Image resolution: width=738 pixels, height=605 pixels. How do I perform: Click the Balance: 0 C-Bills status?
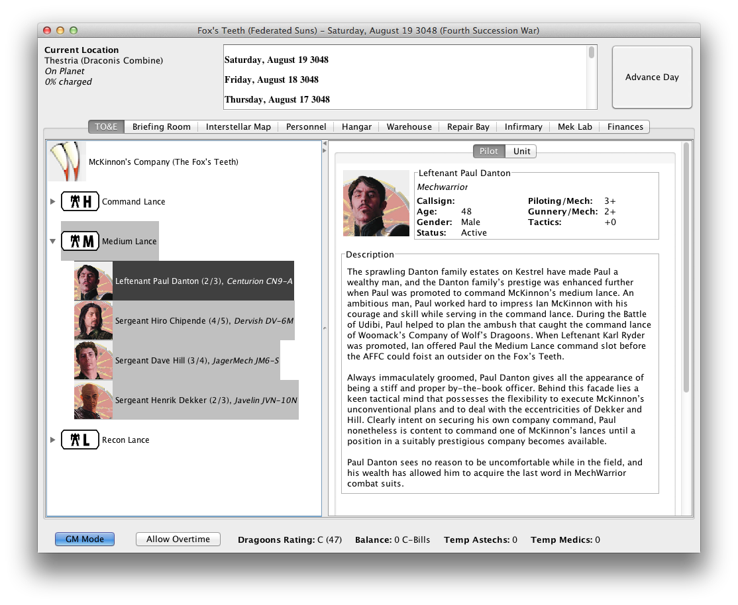(393, 539)
